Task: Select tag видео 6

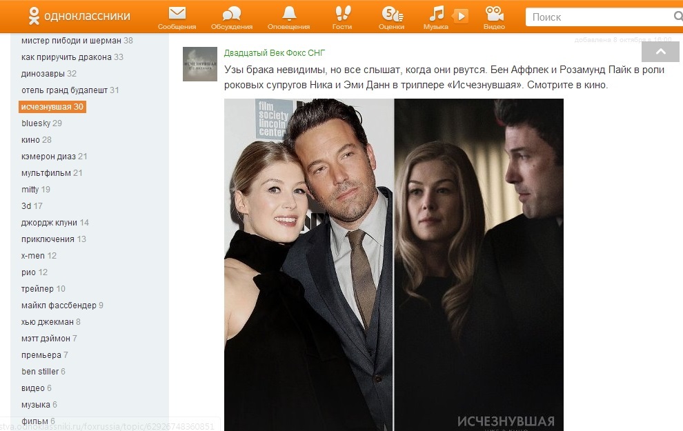Action: 37,388
